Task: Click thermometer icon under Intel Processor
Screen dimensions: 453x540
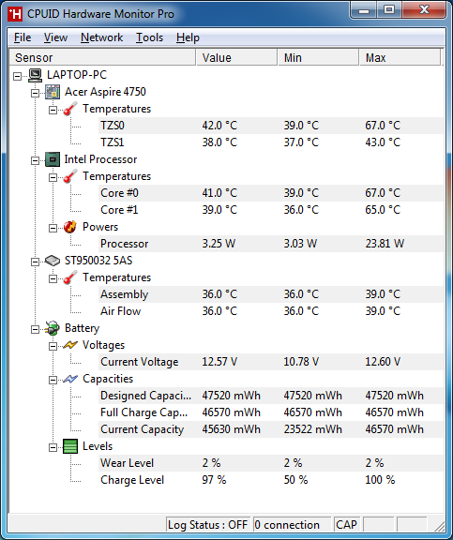Action: pos(70,176)
